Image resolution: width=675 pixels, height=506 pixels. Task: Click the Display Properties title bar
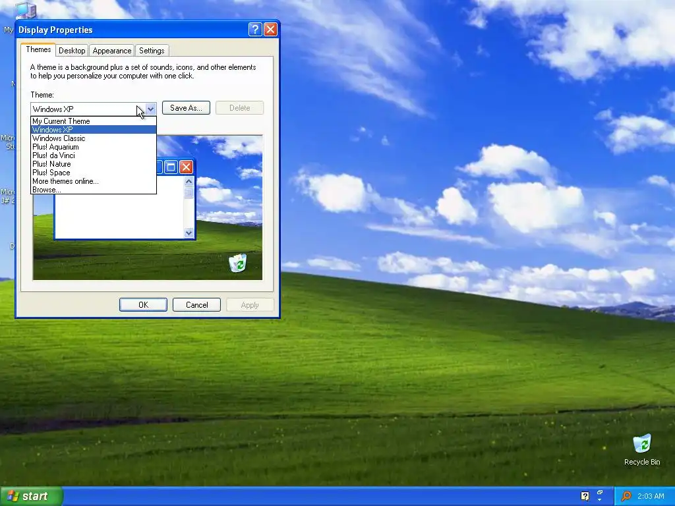[148, 29]
